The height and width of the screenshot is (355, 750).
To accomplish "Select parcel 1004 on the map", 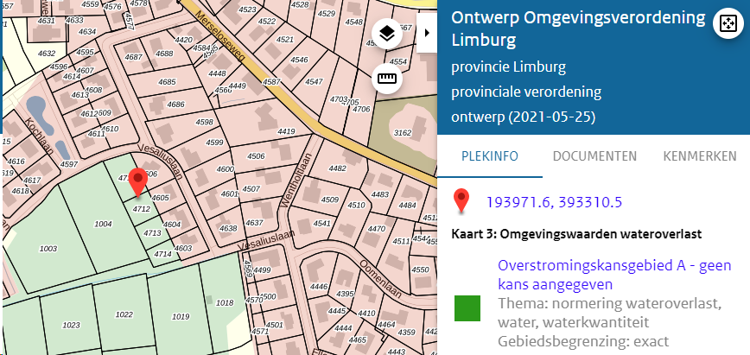I will [103, 224].
